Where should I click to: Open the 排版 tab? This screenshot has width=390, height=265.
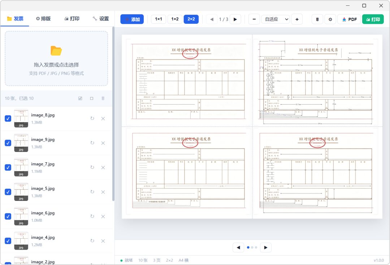[43, 19]
